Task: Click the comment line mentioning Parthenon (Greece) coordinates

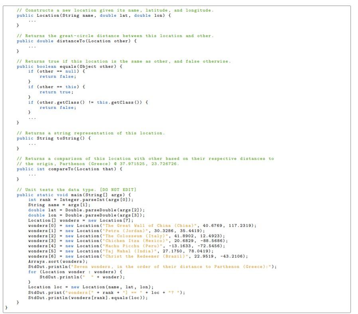Action: 98,164
